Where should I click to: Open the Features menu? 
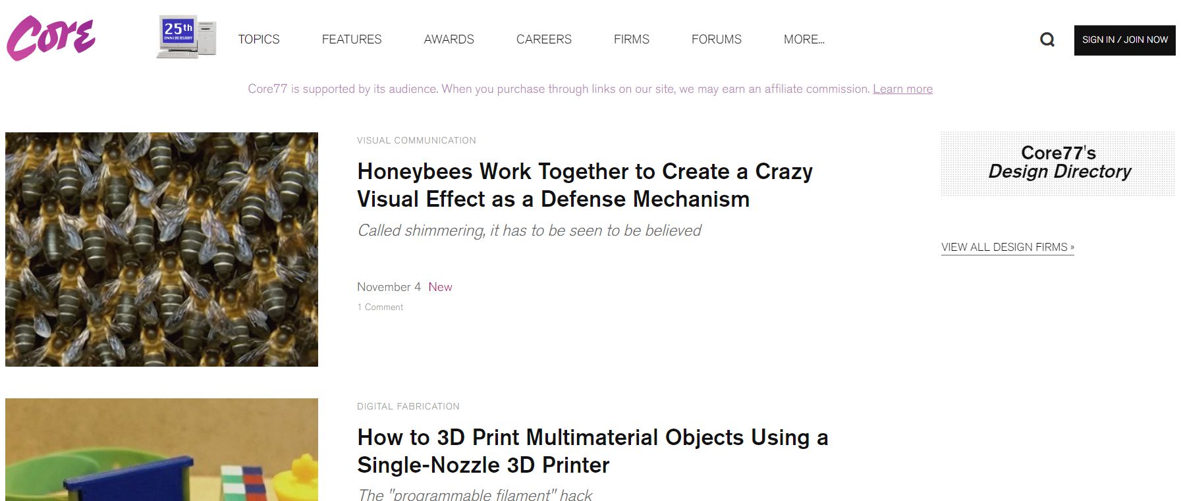352,40
